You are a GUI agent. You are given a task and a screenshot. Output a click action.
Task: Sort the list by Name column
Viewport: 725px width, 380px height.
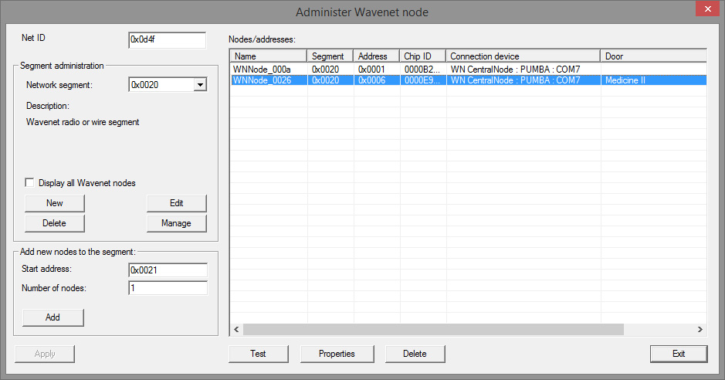[268, 56]
